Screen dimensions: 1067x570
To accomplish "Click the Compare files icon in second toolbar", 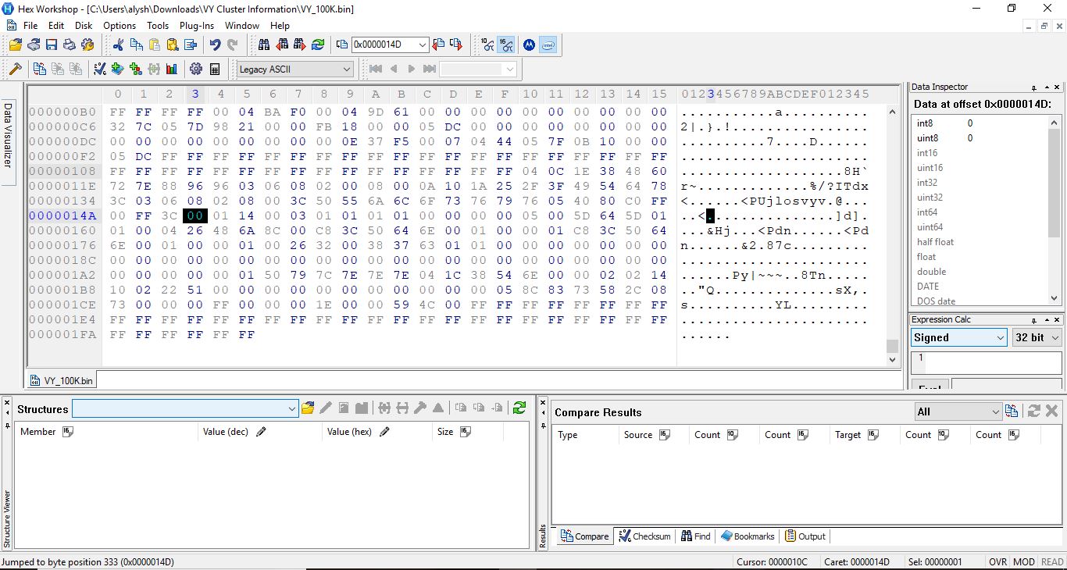I will (39, 69).
